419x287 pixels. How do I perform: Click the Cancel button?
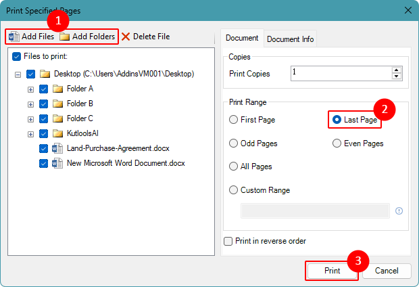387,271
